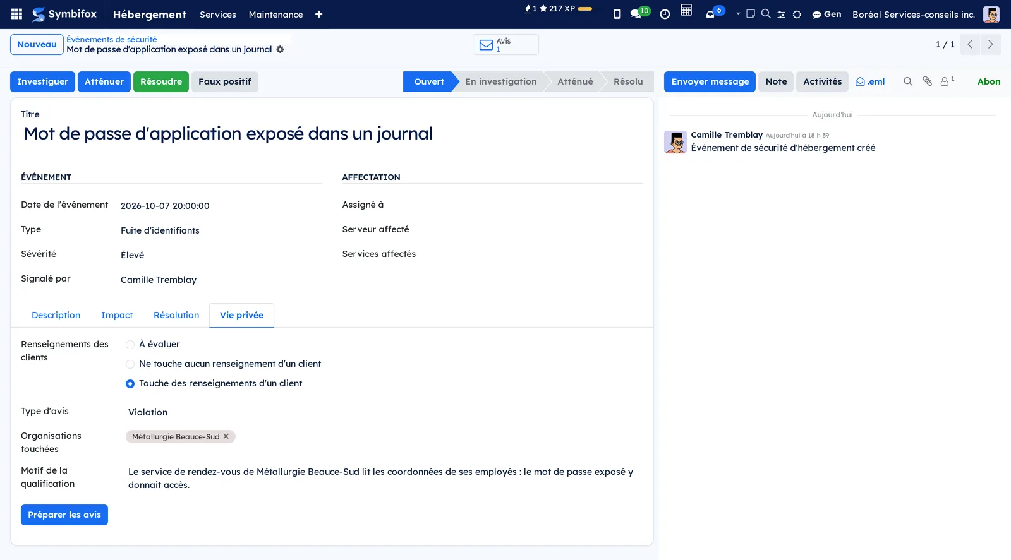Screen dimensions: 1011x560
Task: Click the Investiguer button
Action: (x=42, y=81)
